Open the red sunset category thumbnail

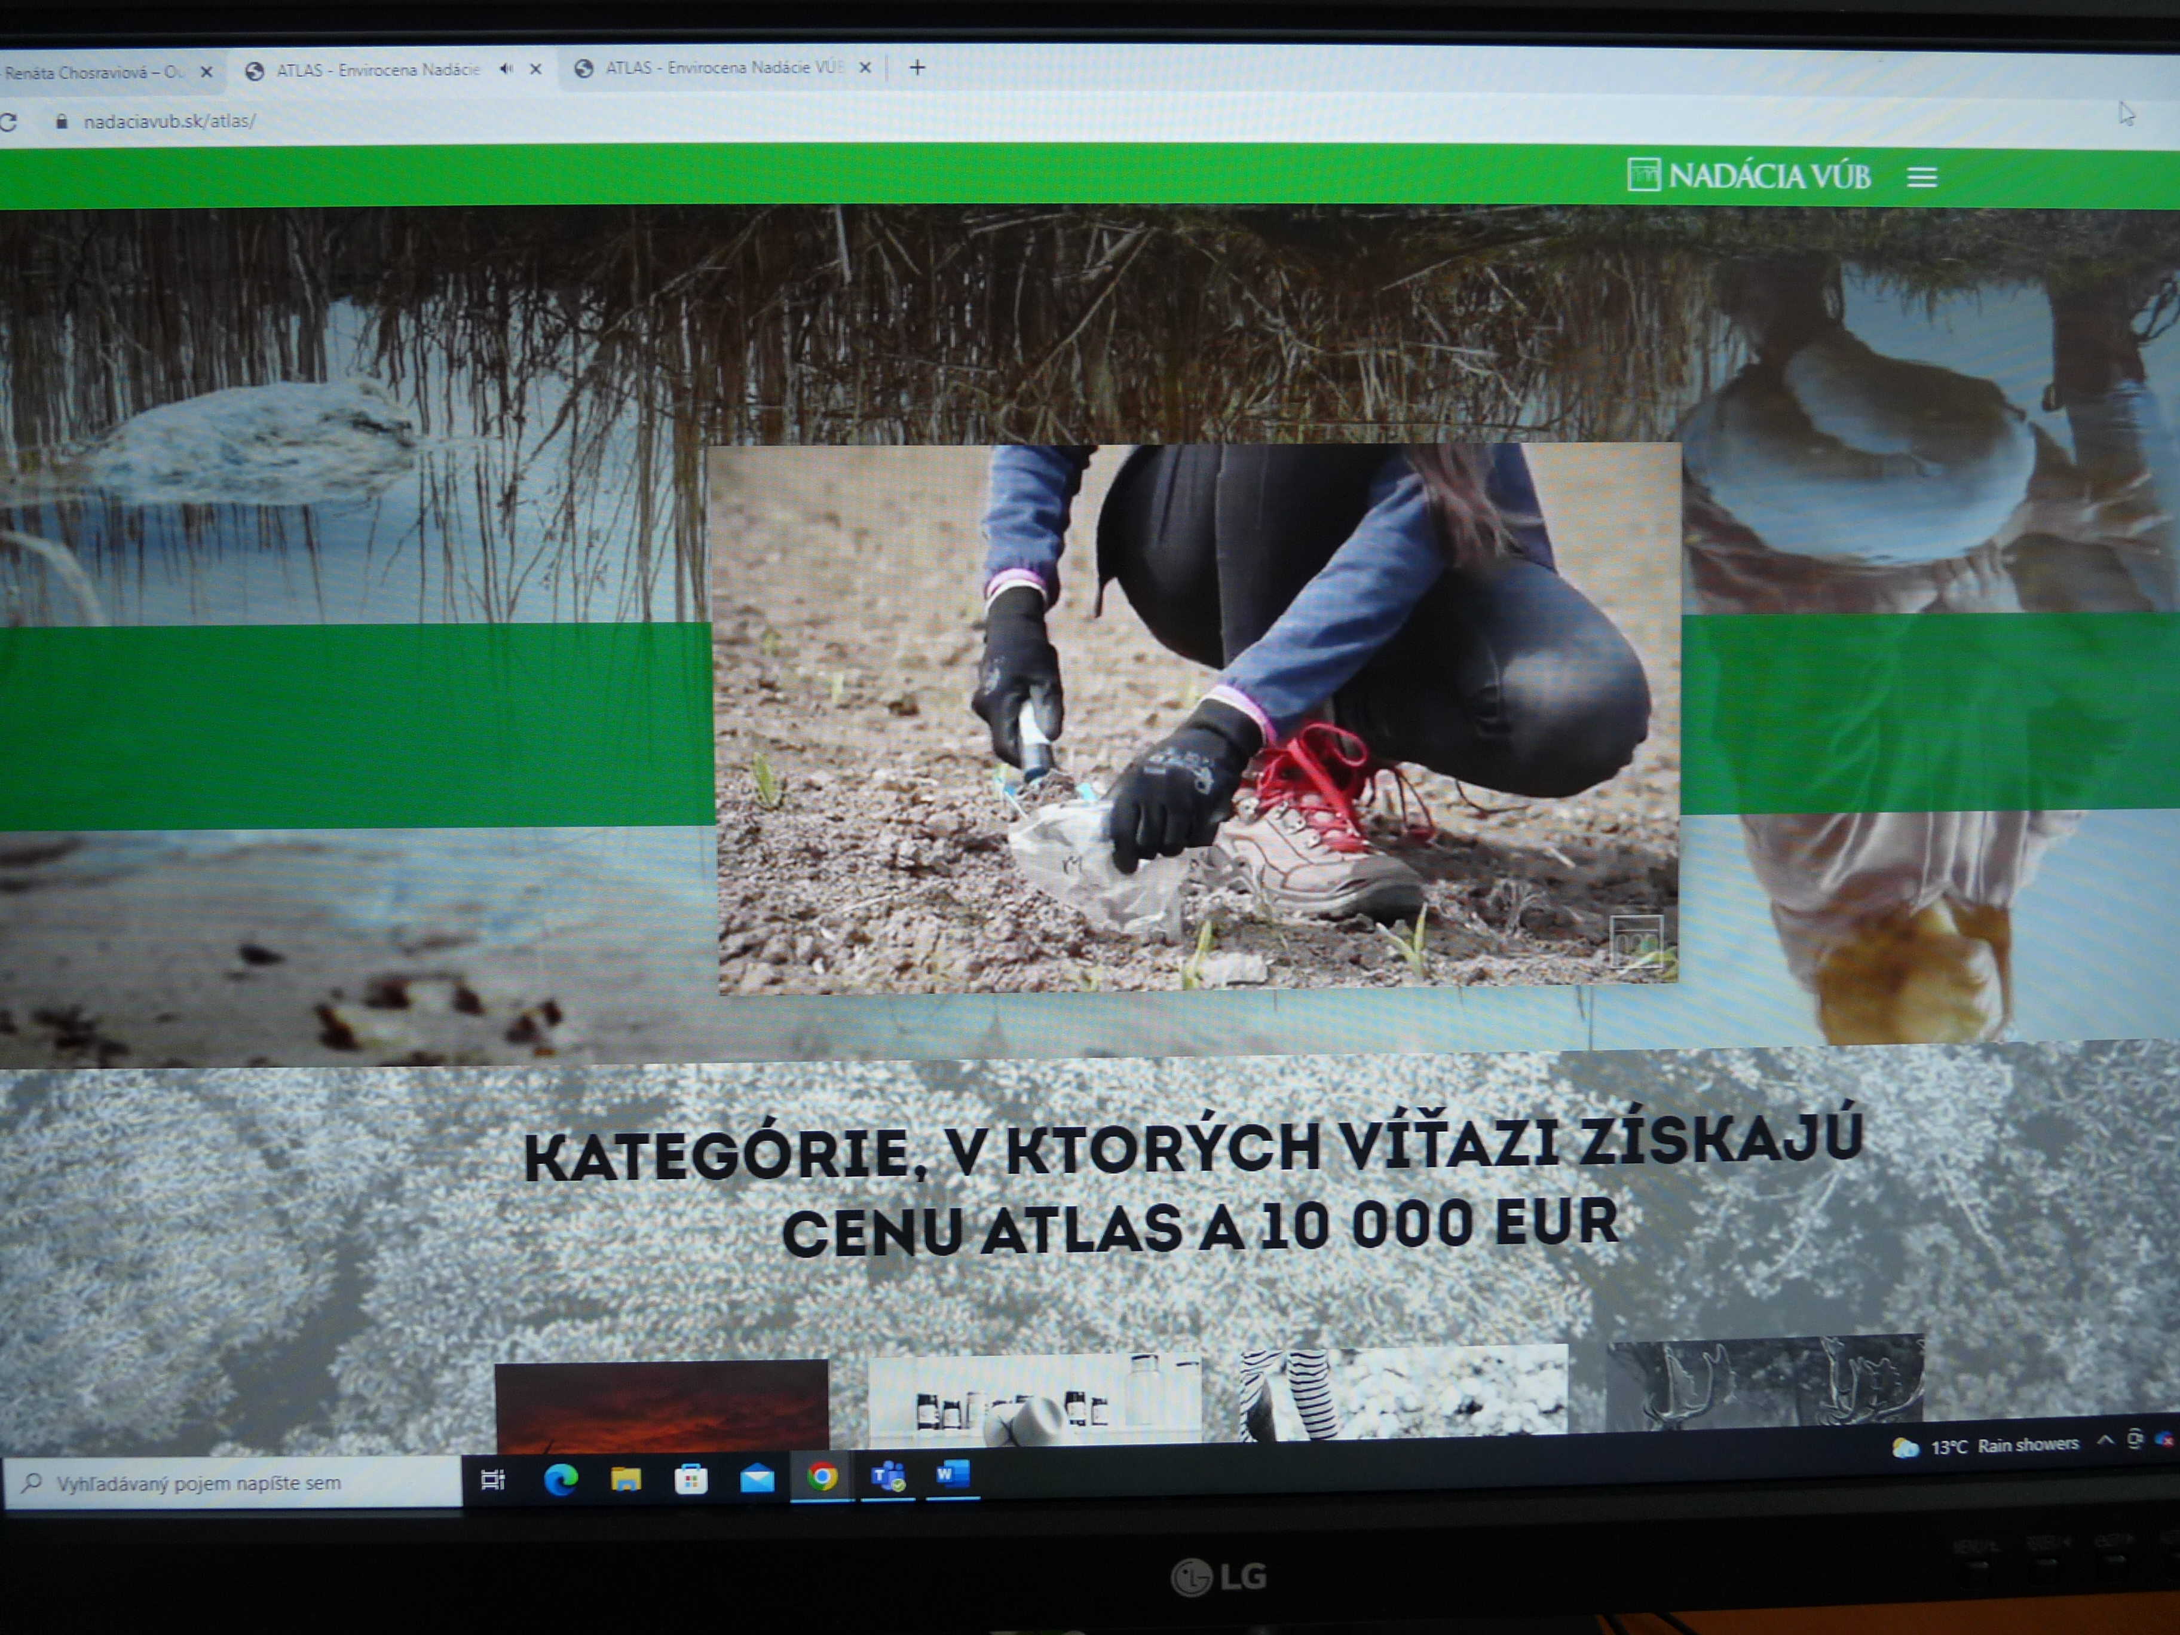[662, 1404]
